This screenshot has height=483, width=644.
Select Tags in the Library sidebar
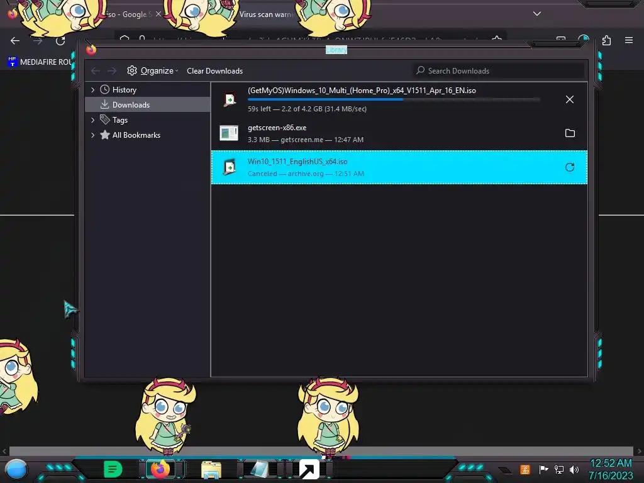[x=120, y=120]
